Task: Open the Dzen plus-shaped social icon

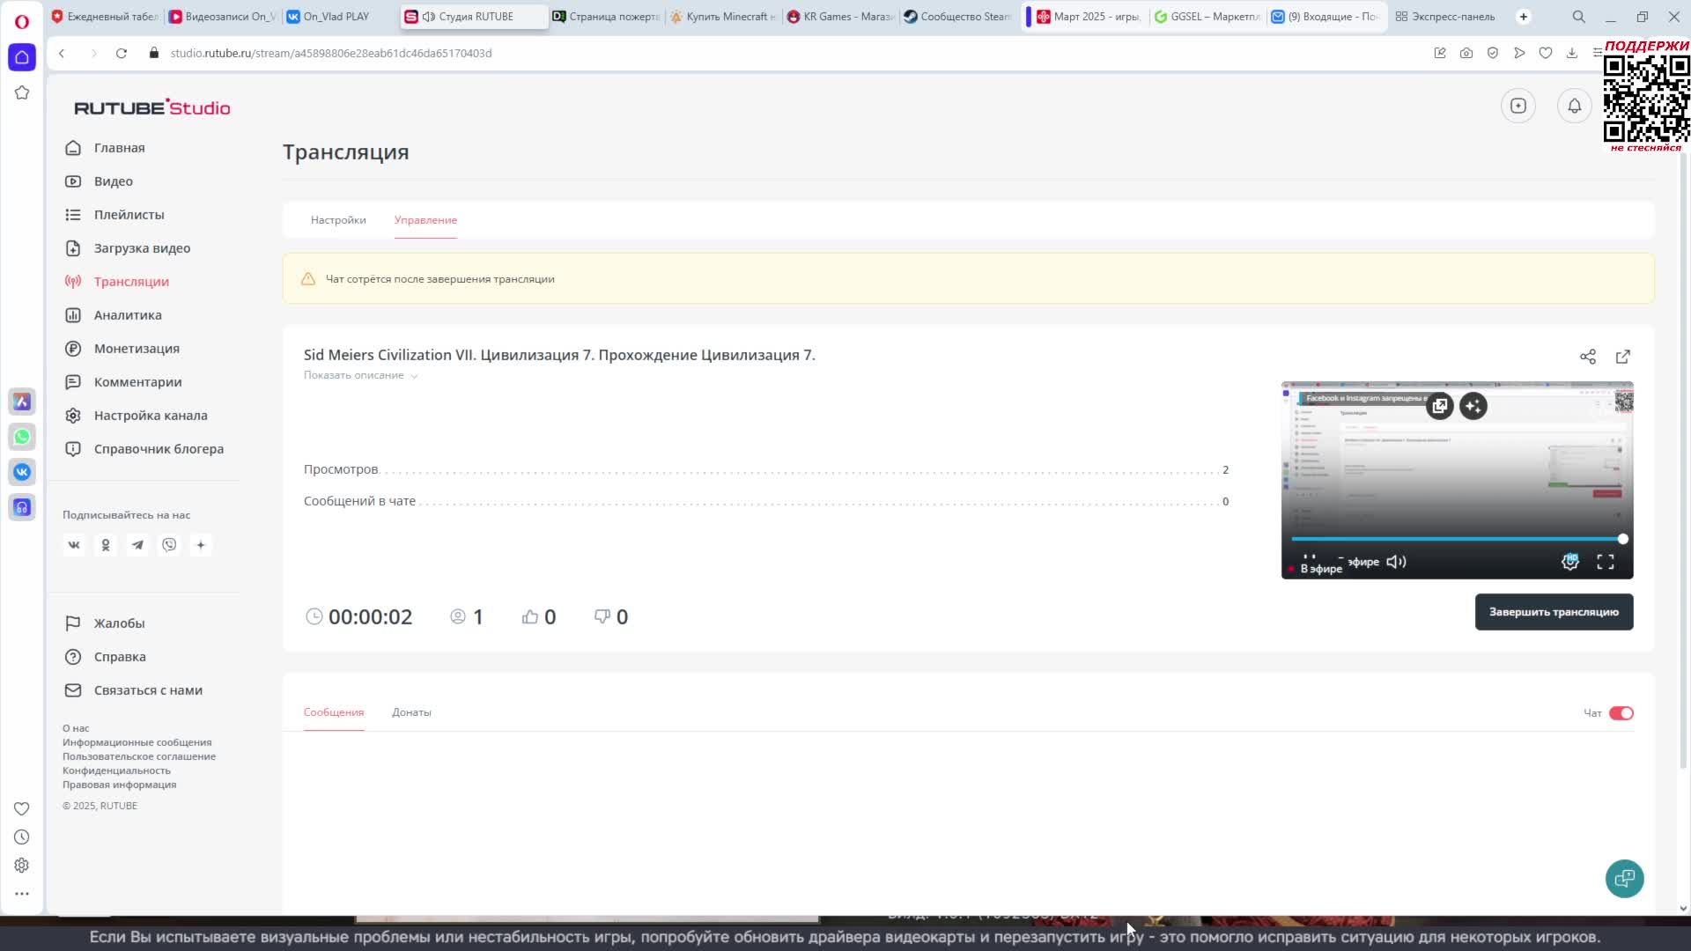Action: [x=201, y=545]
